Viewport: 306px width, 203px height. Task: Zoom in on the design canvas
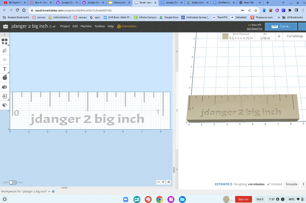pos(163,182)
